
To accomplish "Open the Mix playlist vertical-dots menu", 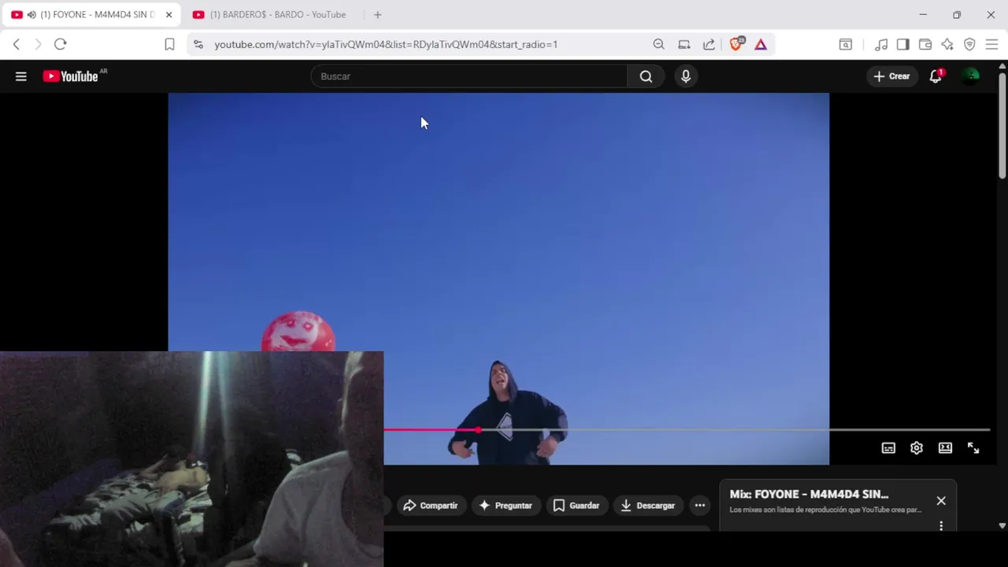I will 941,525.
